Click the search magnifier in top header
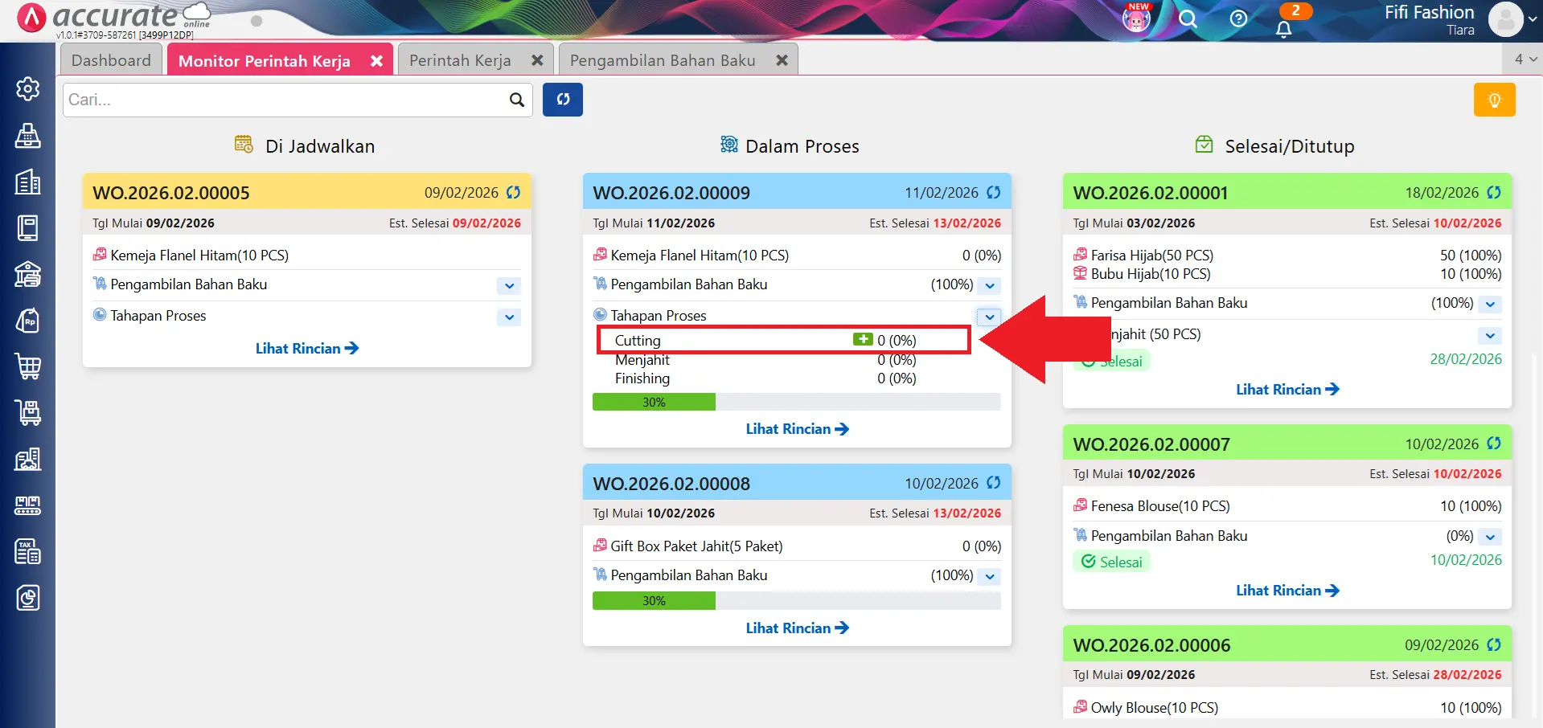Viewport: 1543px width, 728px height. pyautogui.click(x=1188, y=18)
